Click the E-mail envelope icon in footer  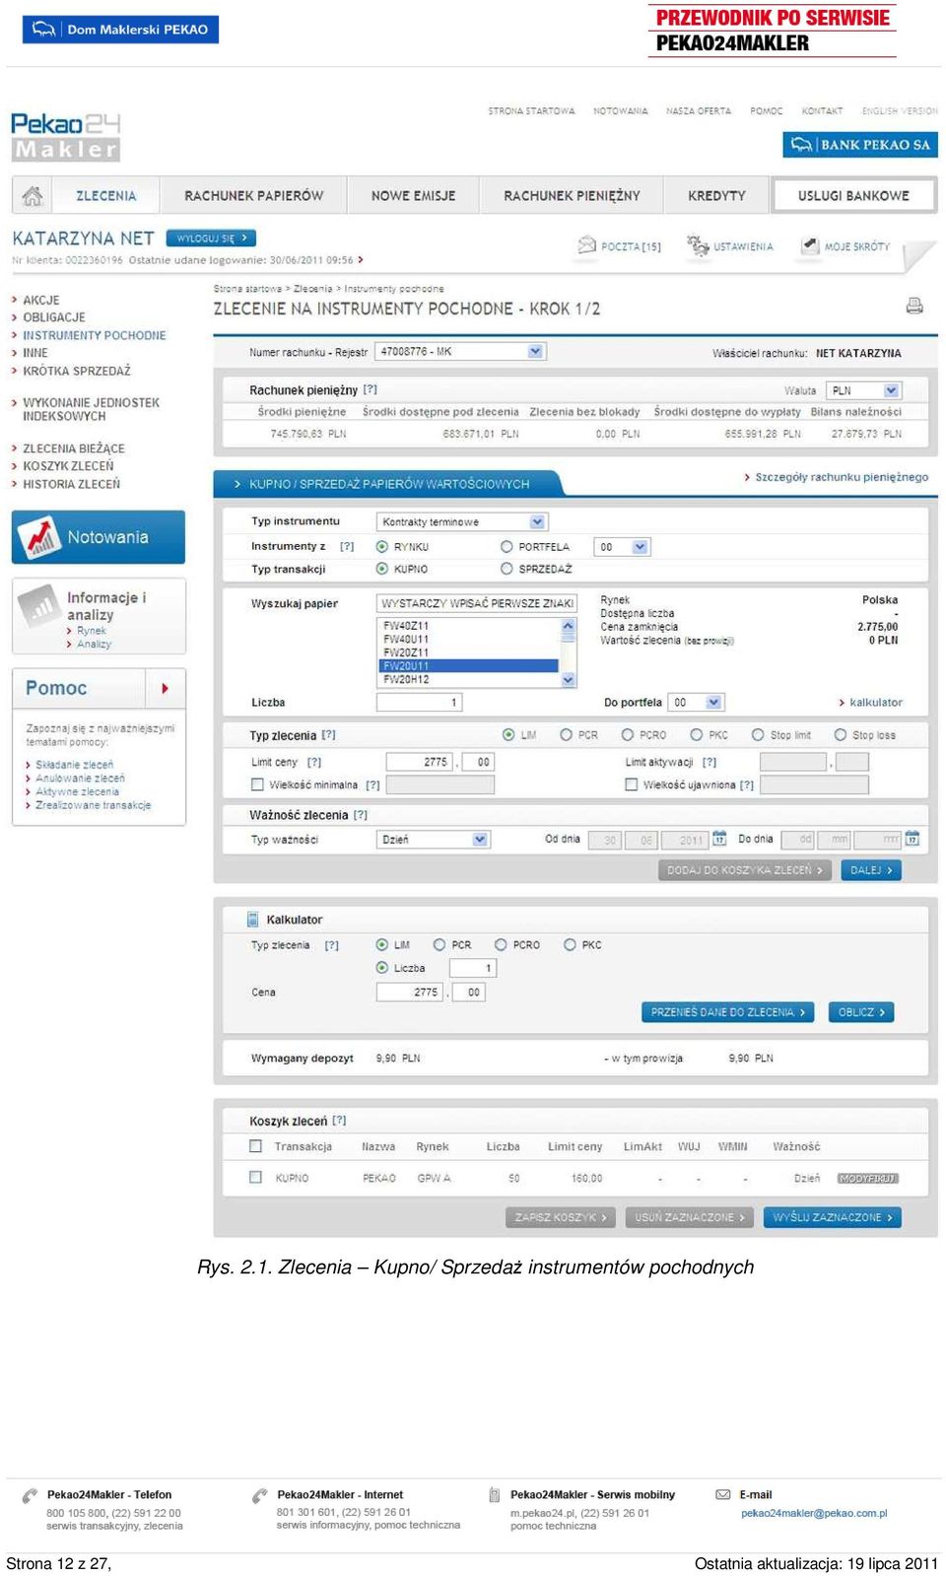(722, 1495)
